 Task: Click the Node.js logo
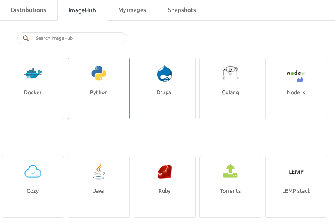click(296, 73)
